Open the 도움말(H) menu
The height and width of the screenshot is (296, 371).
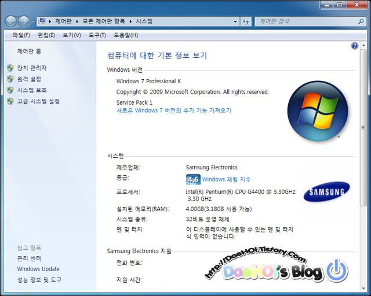tap(126, 35)
